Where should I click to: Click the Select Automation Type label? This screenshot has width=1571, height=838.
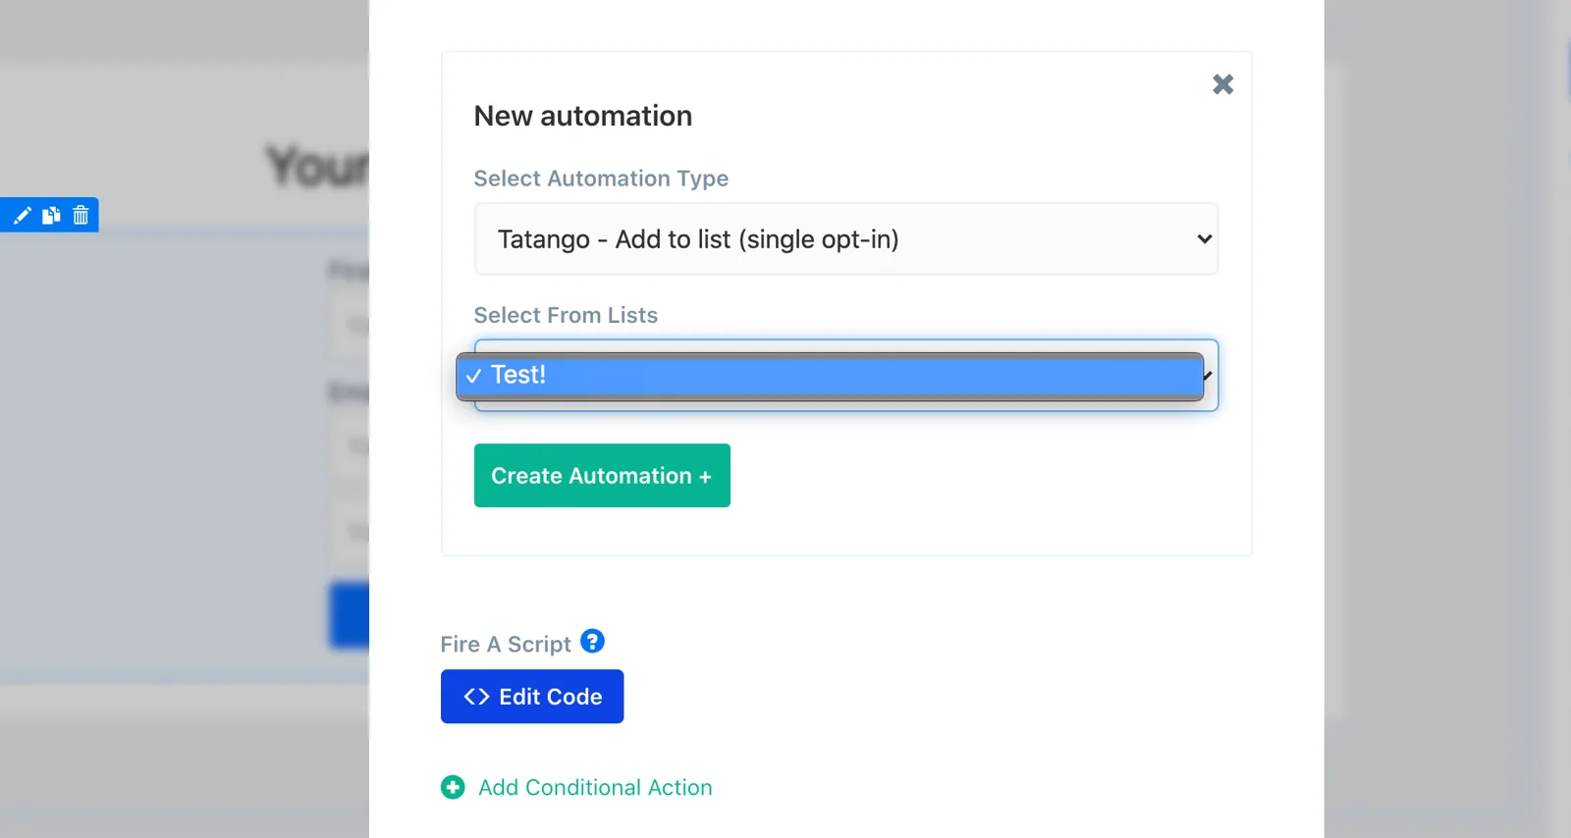601,179
